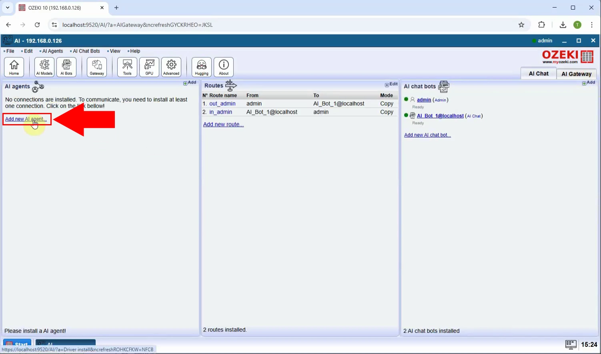
Task: Close the OZEKI 10 browser tab
Action: point(102,8)
